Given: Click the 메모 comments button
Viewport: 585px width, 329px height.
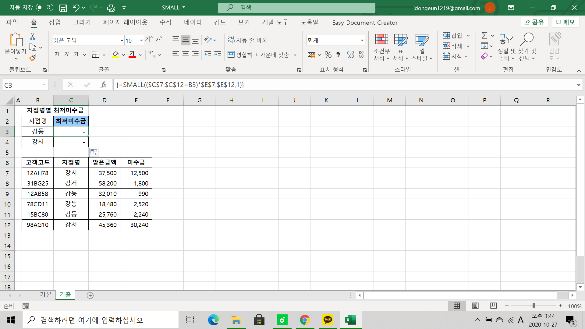Looking at the screenshot, I should [565, 22].
